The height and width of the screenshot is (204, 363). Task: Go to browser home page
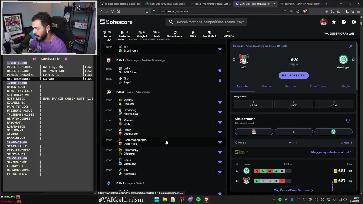pyautogui.click(x=118, y=11)
